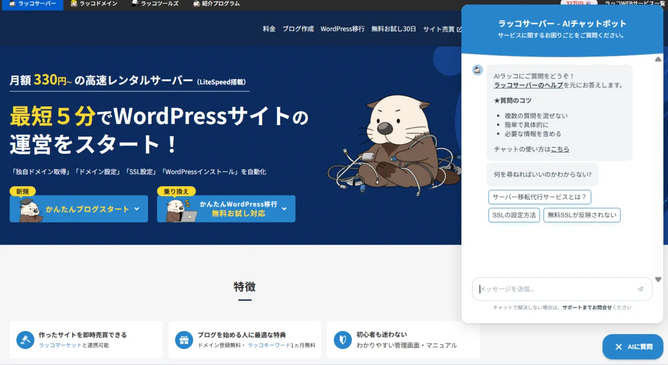Click the external link icon beside サイト売買

pos(459,29)
